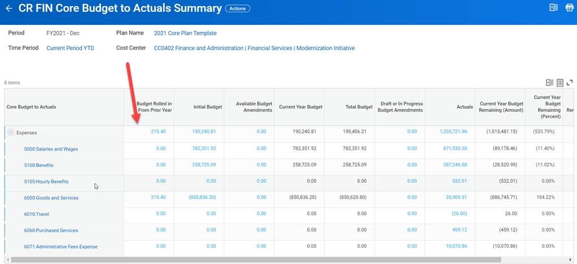
Task: Select 6000:Goods and Services ledger account
Action: coord(51,198)
